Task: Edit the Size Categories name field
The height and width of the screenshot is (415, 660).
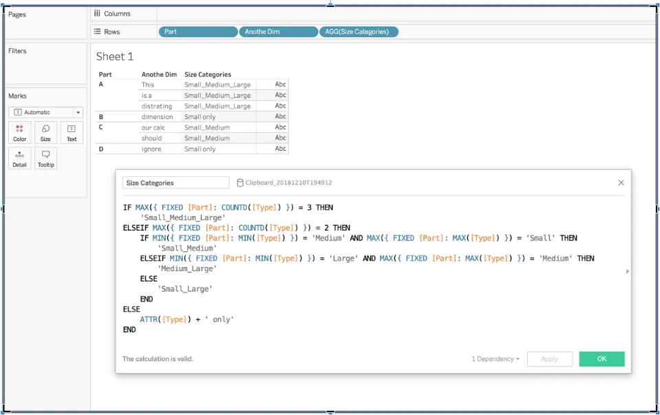Action: click(175, 182)
